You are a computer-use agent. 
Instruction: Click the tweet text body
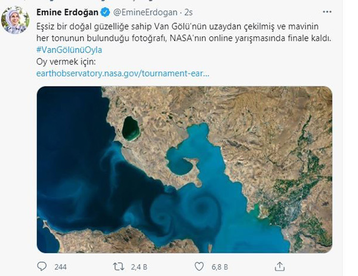(179, 33)
